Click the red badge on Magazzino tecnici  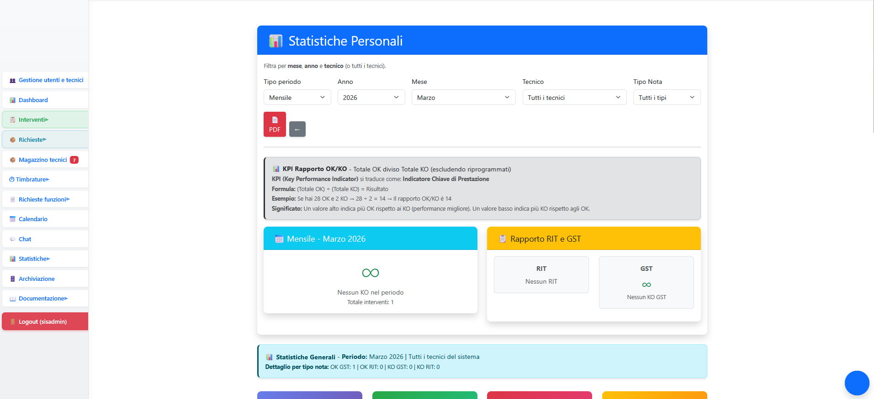74,160
